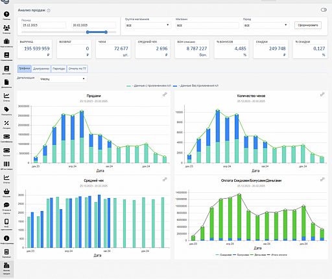Open the Клиенты people icon in sidebar
Screen dimensions: 332x279
pos(6,28)
